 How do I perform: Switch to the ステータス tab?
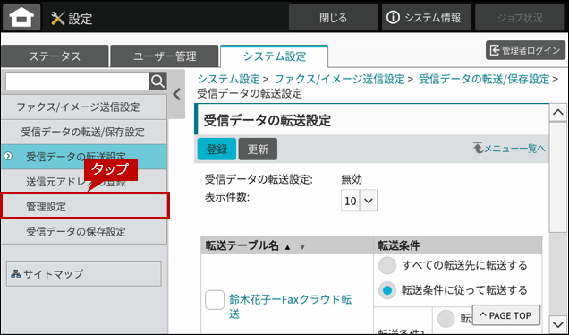55,56
